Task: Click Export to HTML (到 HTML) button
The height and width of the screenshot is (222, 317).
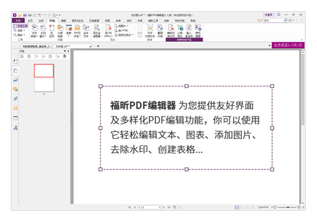Action: (122, 31)
